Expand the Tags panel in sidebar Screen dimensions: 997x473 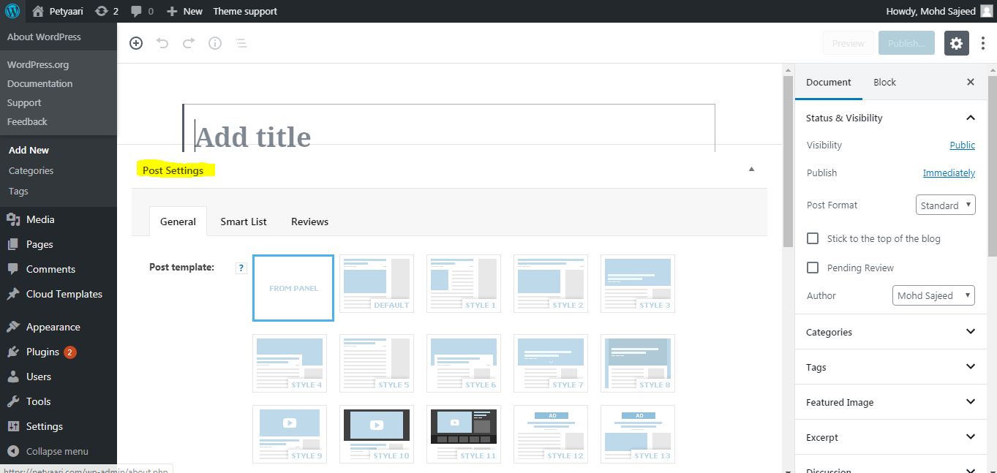click(x=891, y=367)
